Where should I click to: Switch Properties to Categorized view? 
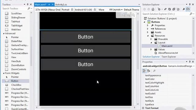point(144,71)
